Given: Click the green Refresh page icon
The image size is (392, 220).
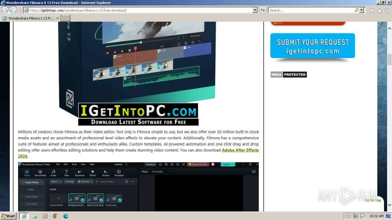Looking at the screenshot, I should point(262,10).
